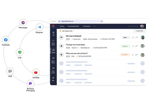Click the YouTube channel icon

click(x=36, y=72)
